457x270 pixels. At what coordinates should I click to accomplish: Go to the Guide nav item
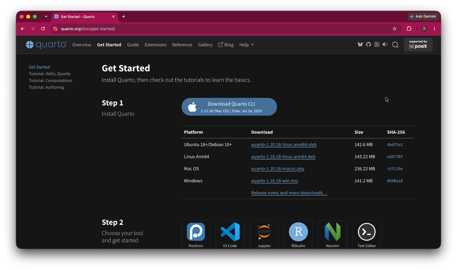tap(133, 45)
